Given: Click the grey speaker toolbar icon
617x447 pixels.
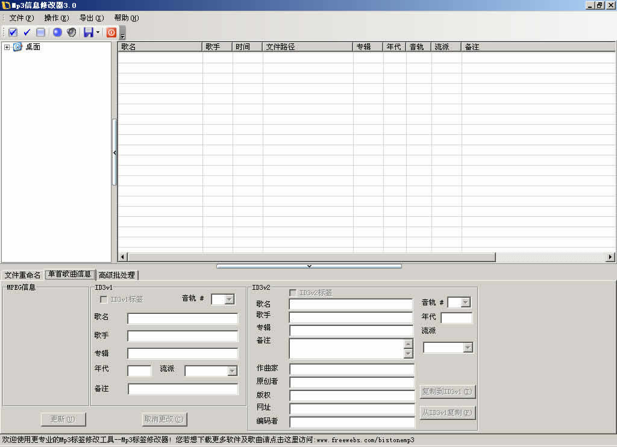Looking at the screenshot, I should pyautogui.click(x=71, y=33).
